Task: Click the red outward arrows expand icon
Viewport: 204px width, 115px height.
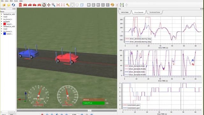Action: (63, 5)
